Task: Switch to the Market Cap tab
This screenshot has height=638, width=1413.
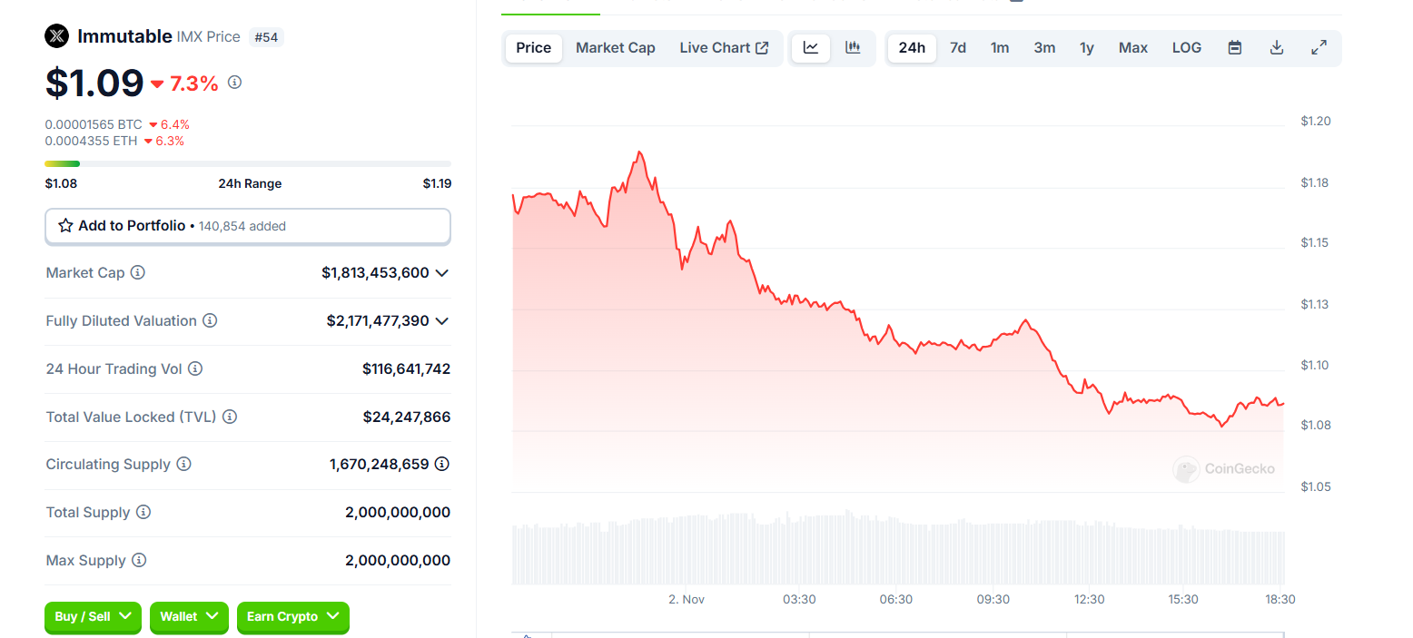Action: [615, 48]
